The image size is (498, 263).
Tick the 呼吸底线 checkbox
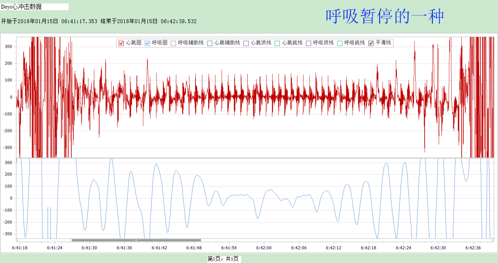[340, 43]
